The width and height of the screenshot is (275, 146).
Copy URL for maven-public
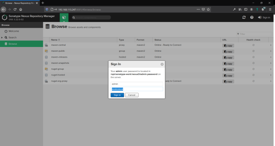pyautogui.click(x=228, y=52)
